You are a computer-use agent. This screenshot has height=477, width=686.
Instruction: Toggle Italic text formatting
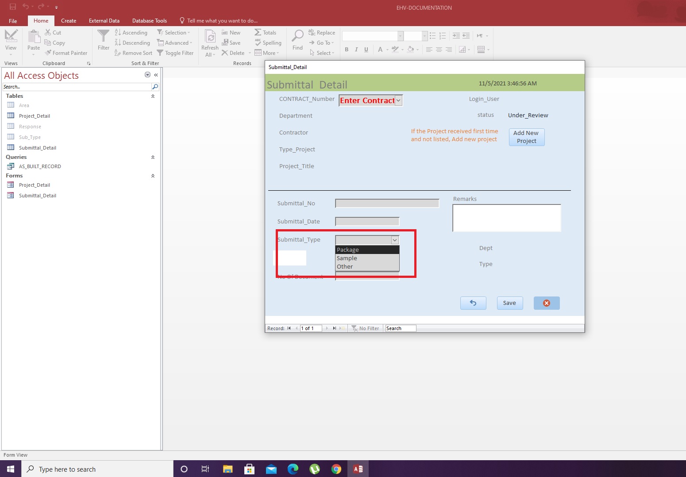356,50
